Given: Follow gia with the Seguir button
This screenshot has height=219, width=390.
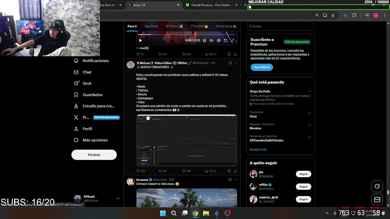Looking at the screenshot, I should pyautogui.click(x=303, y=174).
